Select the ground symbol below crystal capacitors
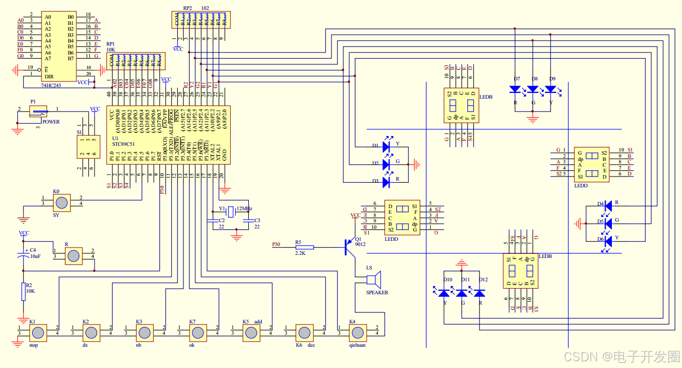 (x=236, y=238)
